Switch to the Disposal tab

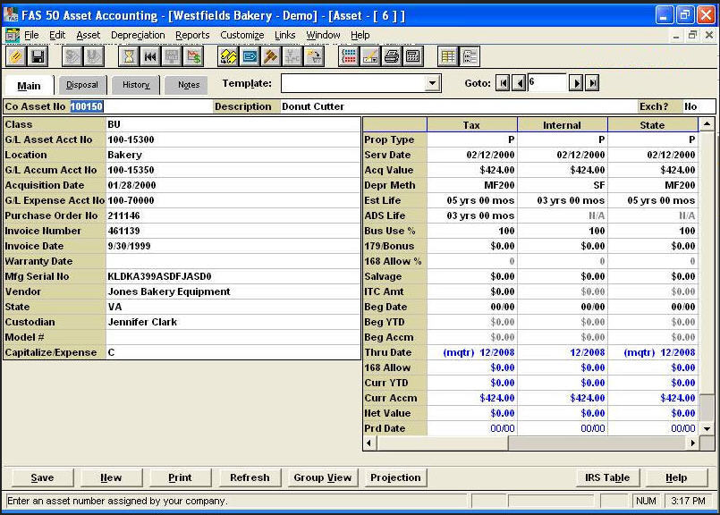82,85
